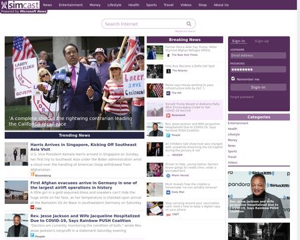Screen dimensions: 300x240
Task: Click People icon under trending Jesse Jackson story
Action: click(x=33, y=235)
